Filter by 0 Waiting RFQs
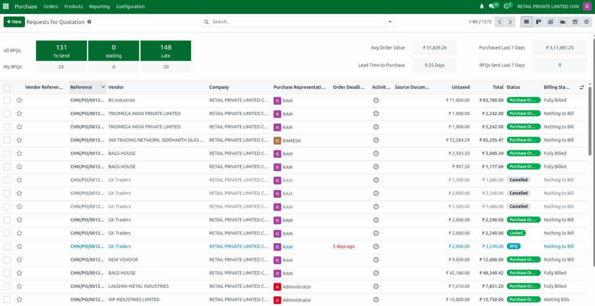Screen dimensions: 595x306 114,51
